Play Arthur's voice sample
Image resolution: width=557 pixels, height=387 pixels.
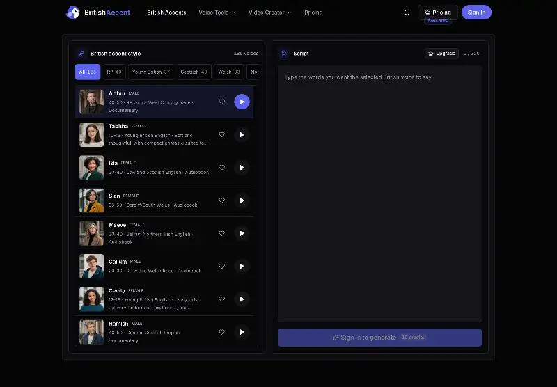[242, 102]
